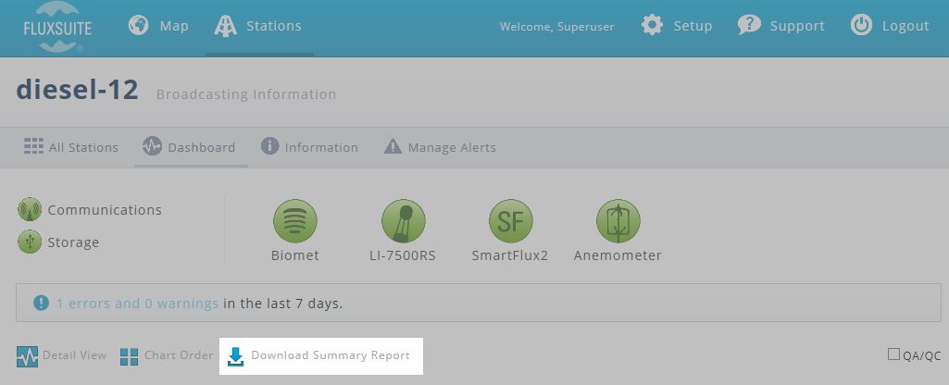Switch to Dashboard tab
The width and height of the screenshot is (949, 385).
click(x=189, y=147)
